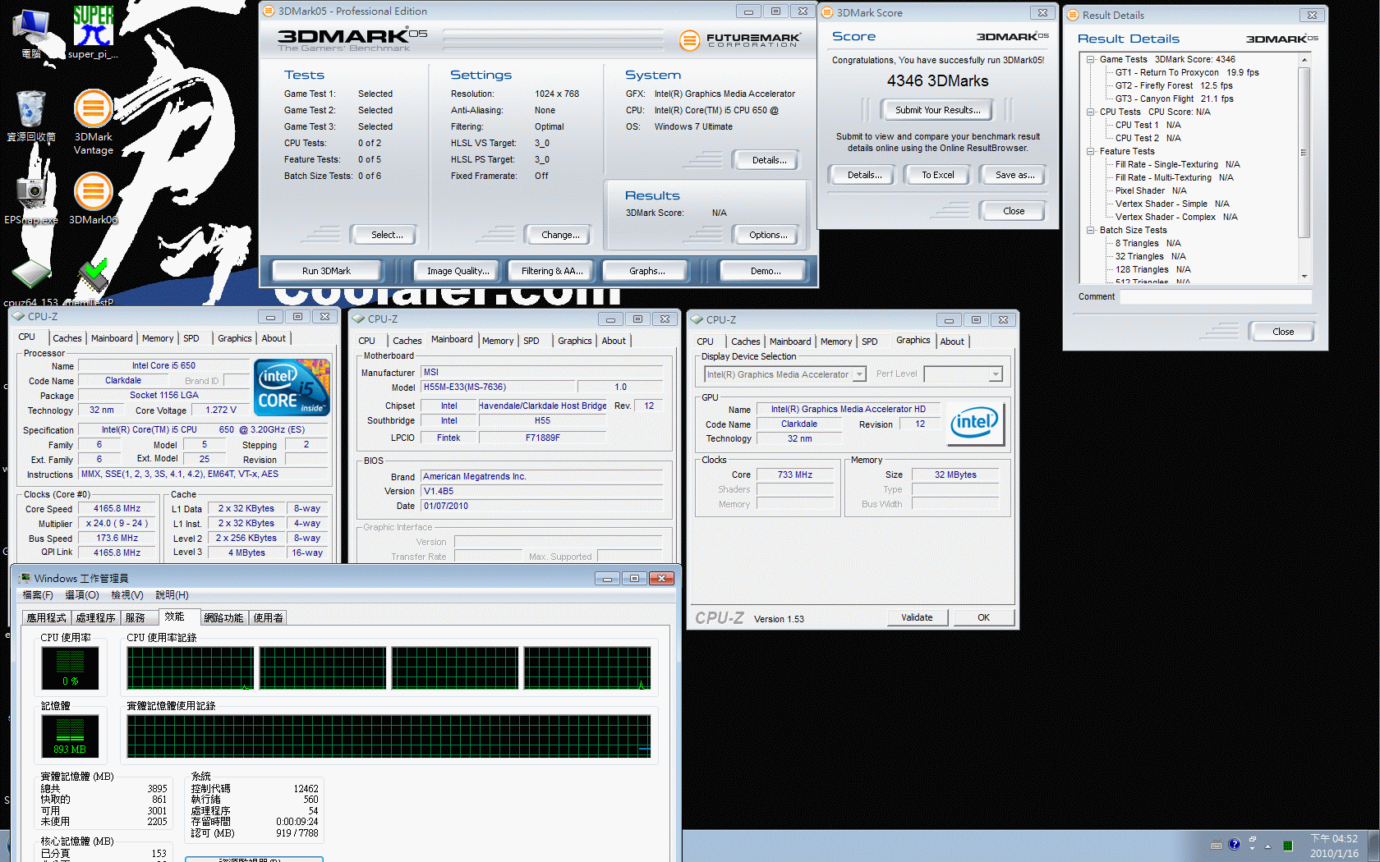
Task: Click the Save as button
Action: click(1014, 175)
